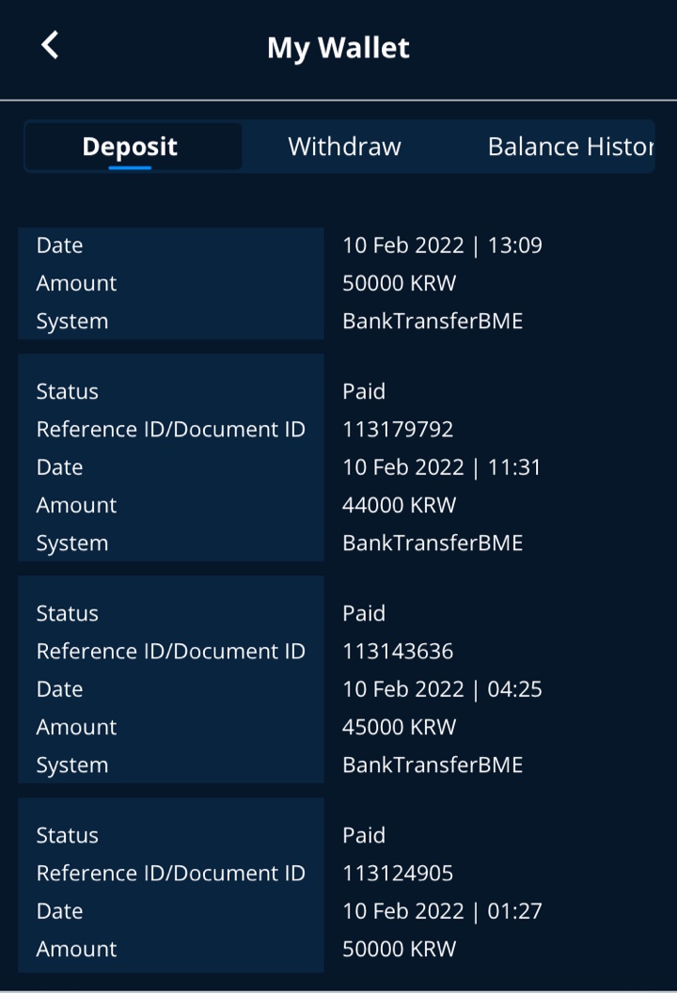Screen dimensions: 677x993
Task: Click Paid status above reference 113179792
Action: tap(364, 391)
